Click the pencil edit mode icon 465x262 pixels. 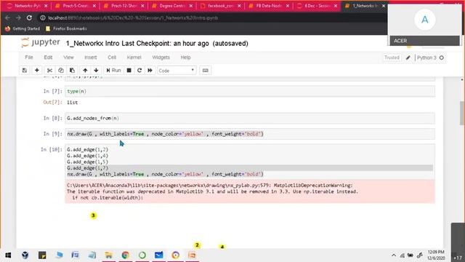click(x=408, y=57)
